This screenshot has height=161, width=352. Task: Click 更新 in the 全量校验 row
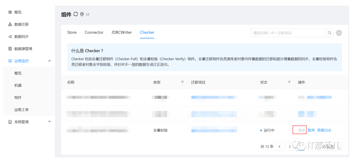pos(301,130)
